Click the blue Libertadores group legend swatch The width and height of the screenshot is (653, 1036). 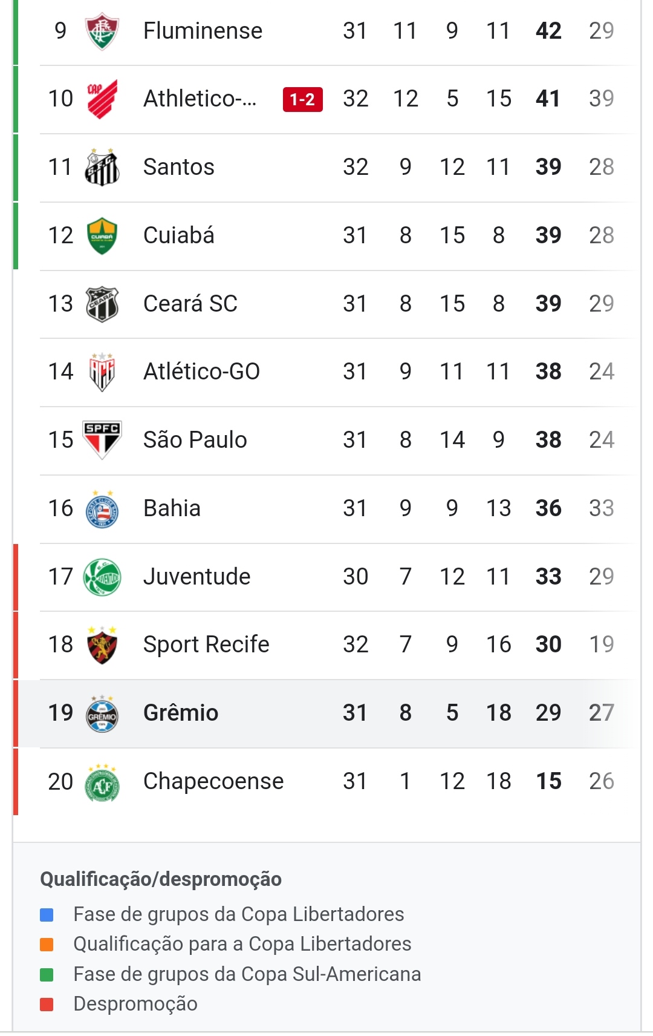[x=47, y=914]
